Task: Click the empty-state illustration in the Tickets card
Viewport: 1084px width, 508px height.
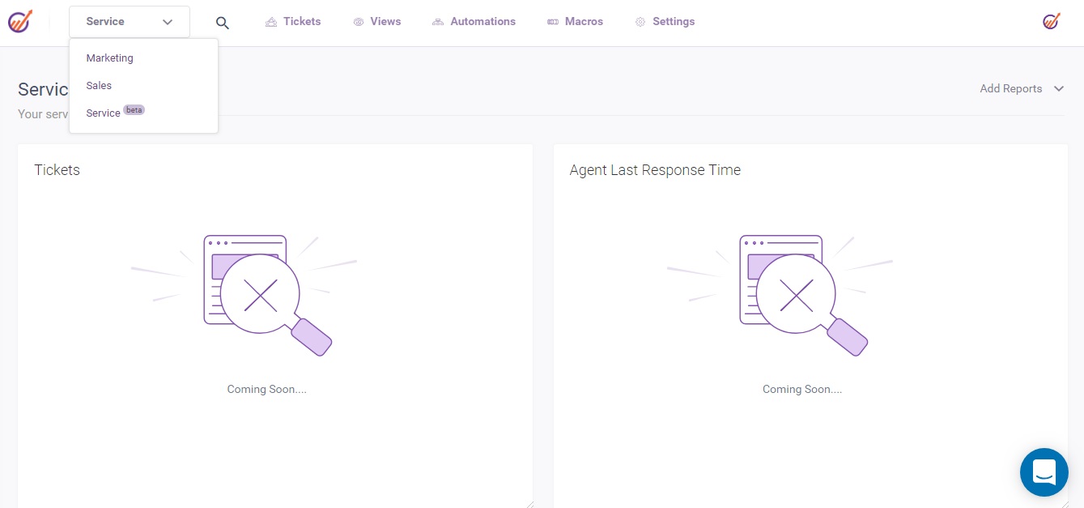Action: pyautogui.click(x=261, y=295)
